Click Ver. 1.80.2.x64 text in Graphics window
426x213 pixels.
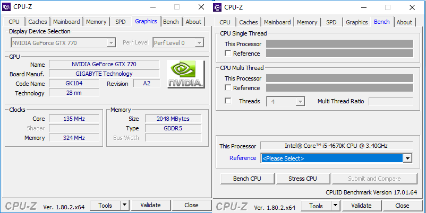coord(64,207)
